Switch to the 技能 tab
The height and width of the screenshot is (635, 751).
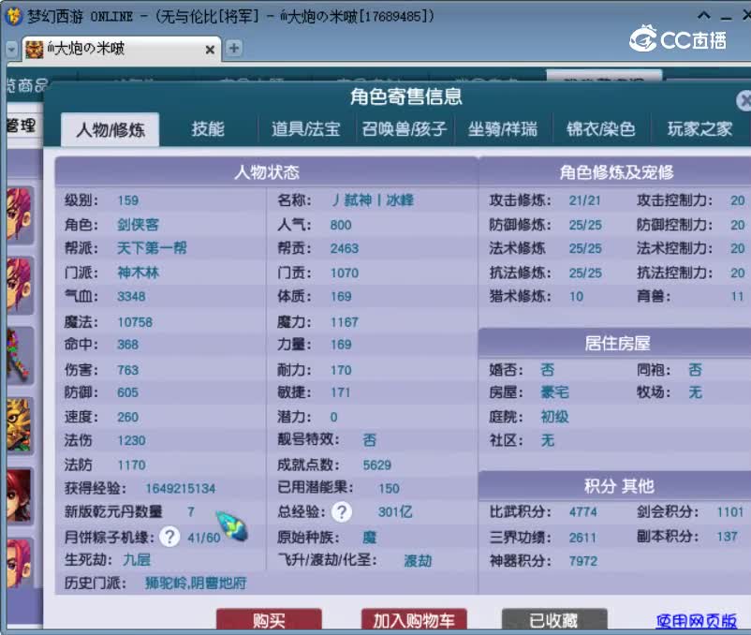(x=208, y=129)
